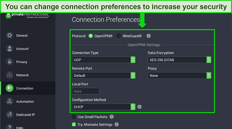Click the Connection Preferences heading
The height and width of the screenshot is (129, 232).
tap(106, 20)
